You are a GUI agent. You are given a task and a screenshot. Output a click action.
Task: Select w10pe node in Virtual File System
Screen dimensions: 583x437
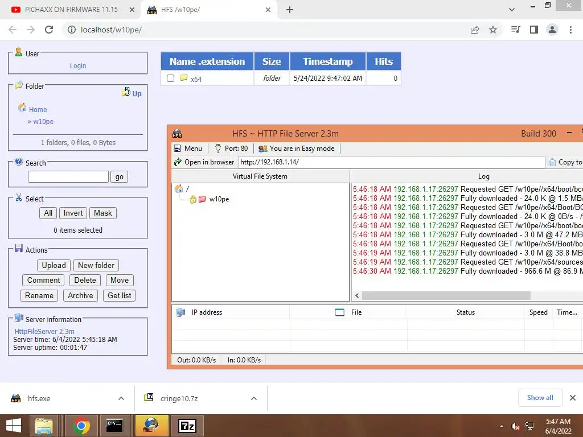pos(219,199)
